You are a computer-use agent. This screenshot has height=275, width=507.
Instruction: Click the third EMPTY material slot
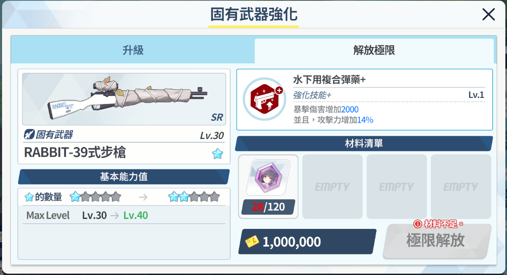pos(461,187)
